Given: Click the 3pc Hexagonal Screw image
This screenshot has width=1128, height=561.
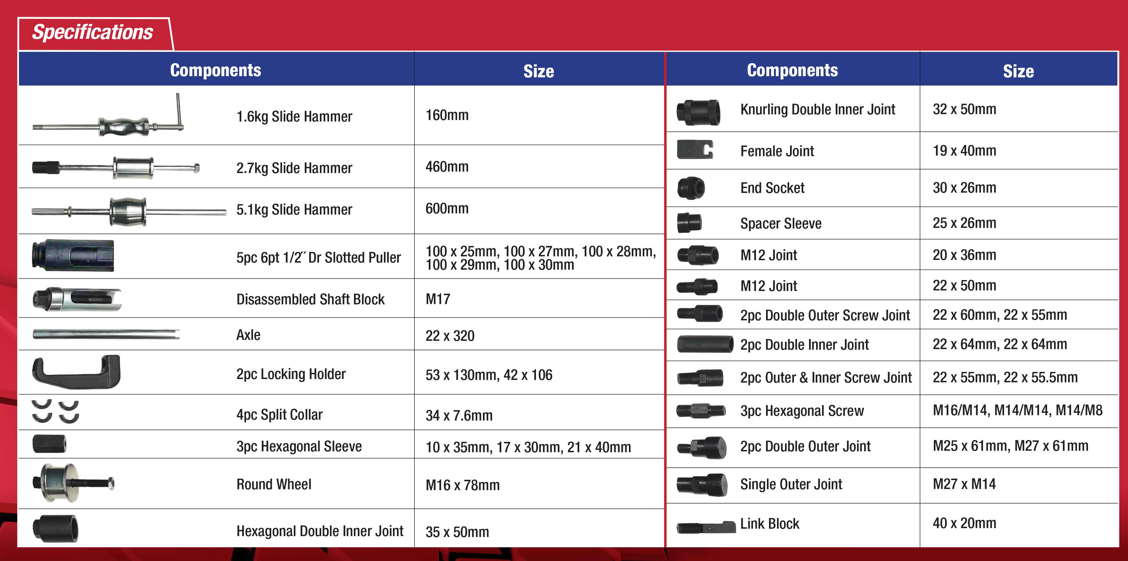Looking at the screenshot, I should pos(701,410).
